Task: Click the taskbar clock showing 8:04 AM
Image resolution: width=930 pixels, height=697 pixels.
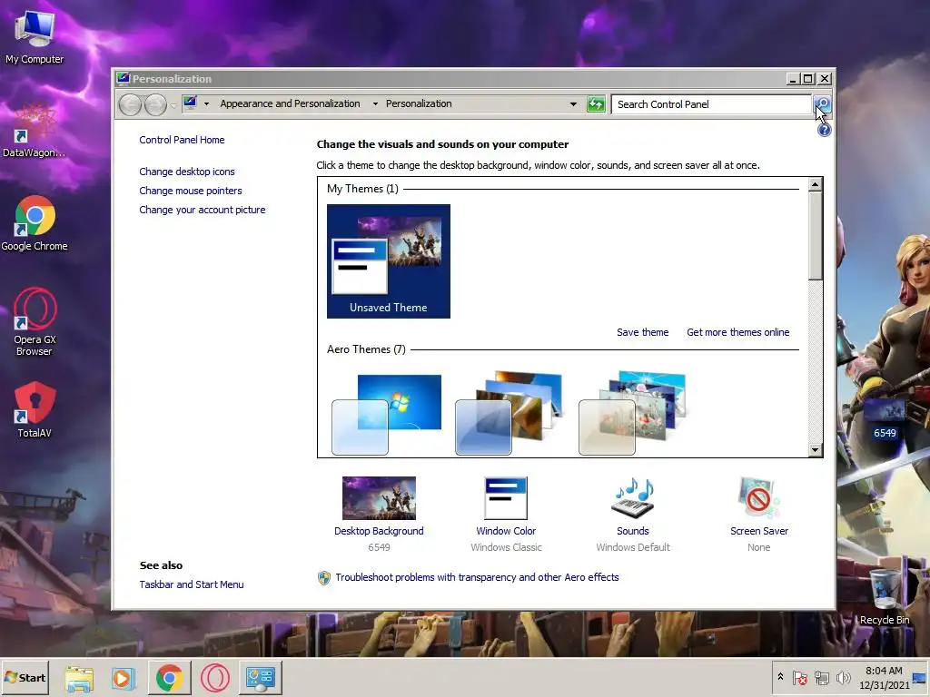Action: click(884, 677)
